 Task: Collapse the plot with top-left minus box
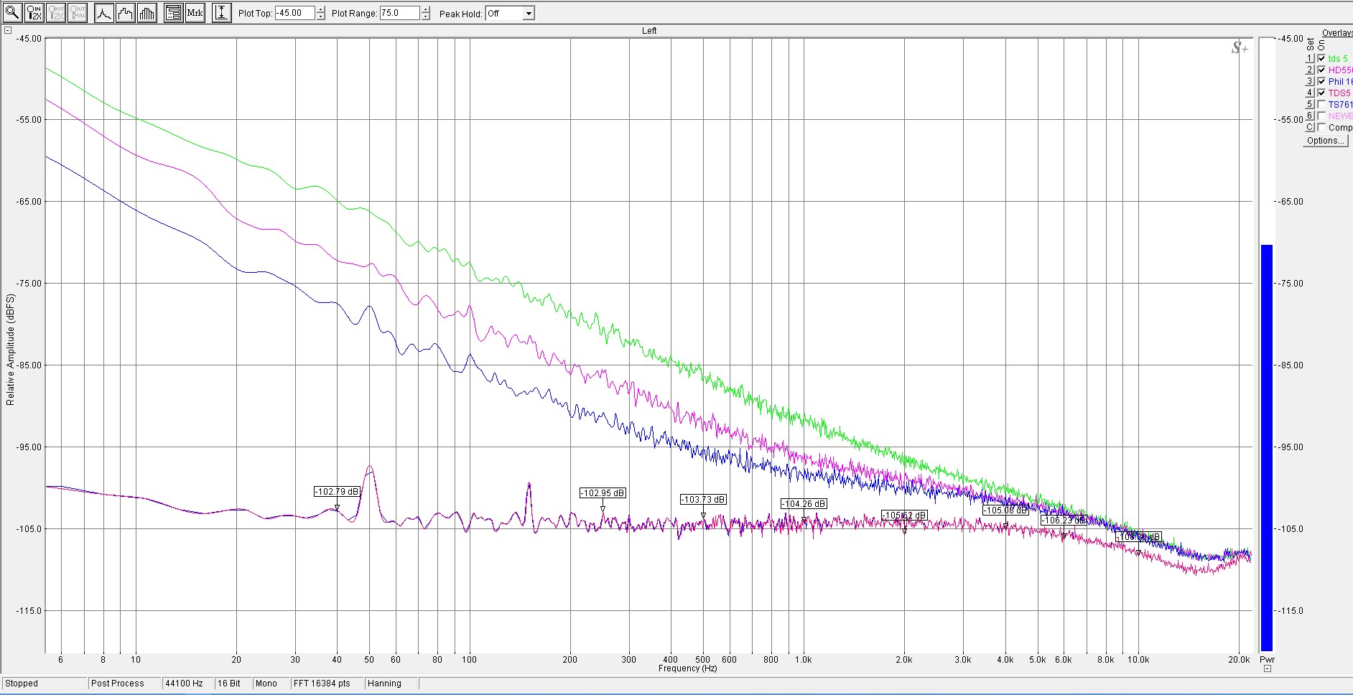tap(8, 30)
